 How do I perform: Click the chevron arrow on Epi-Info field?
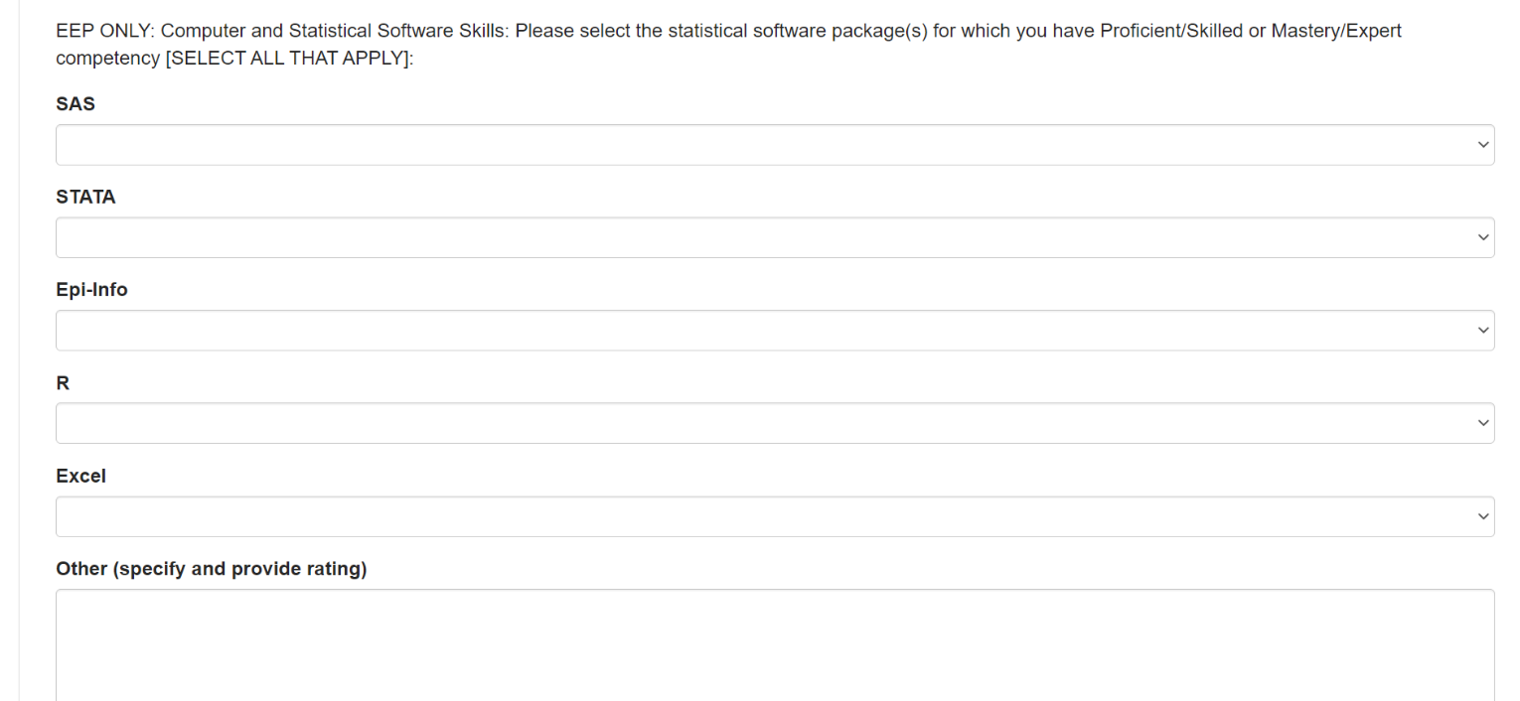tap(1484, 331)
